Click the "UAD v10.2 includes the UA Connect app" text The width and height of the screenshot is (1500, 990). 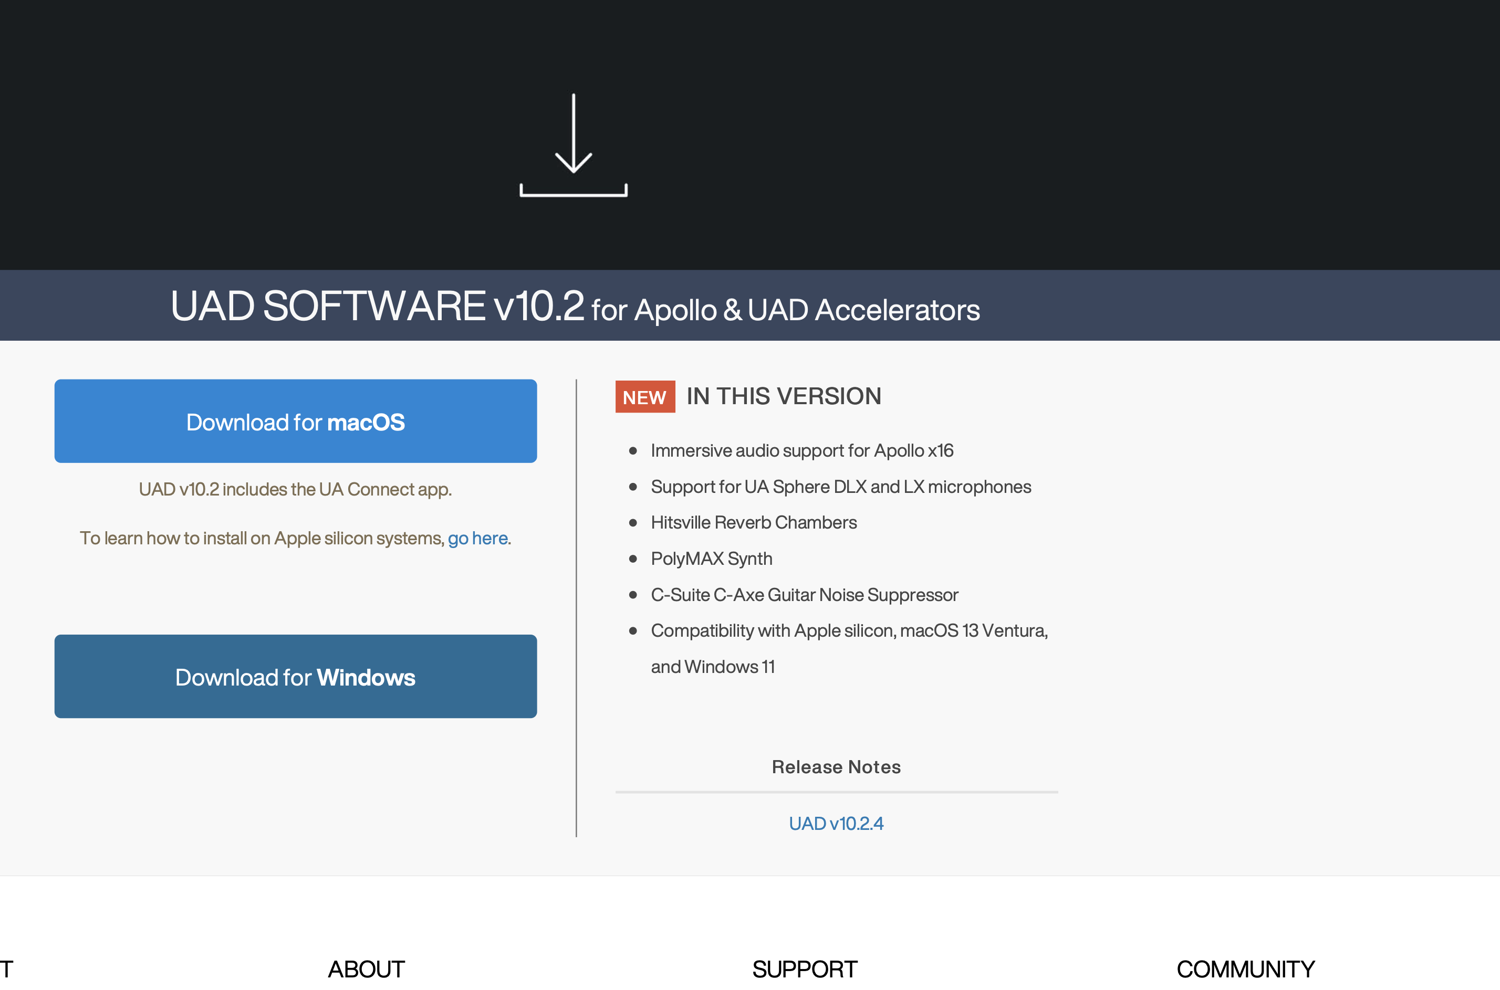click(x=295, y=489)
